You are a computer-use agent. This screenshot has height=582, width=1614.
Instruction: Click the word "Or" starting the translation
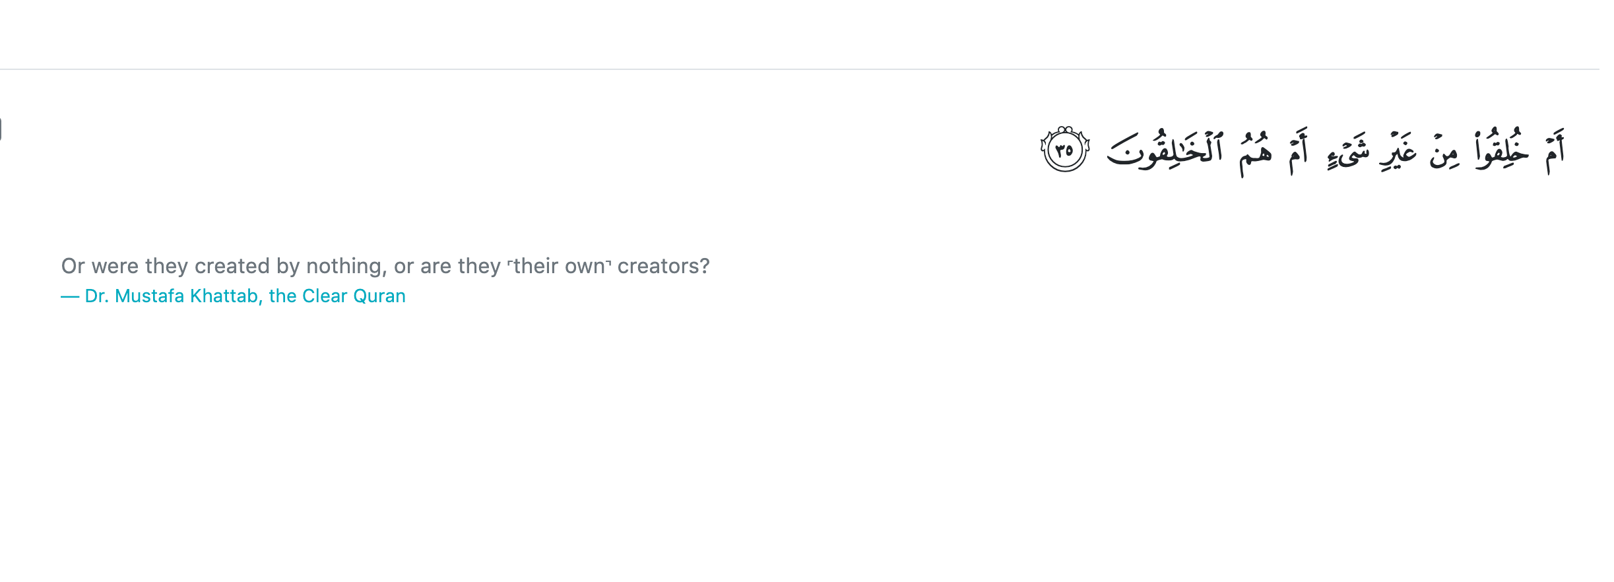coord(73,266)
